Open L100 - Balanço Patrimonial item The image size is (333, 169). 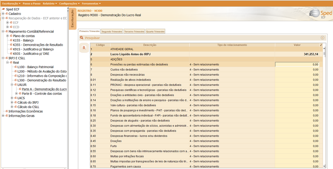(x=35, y=67)
